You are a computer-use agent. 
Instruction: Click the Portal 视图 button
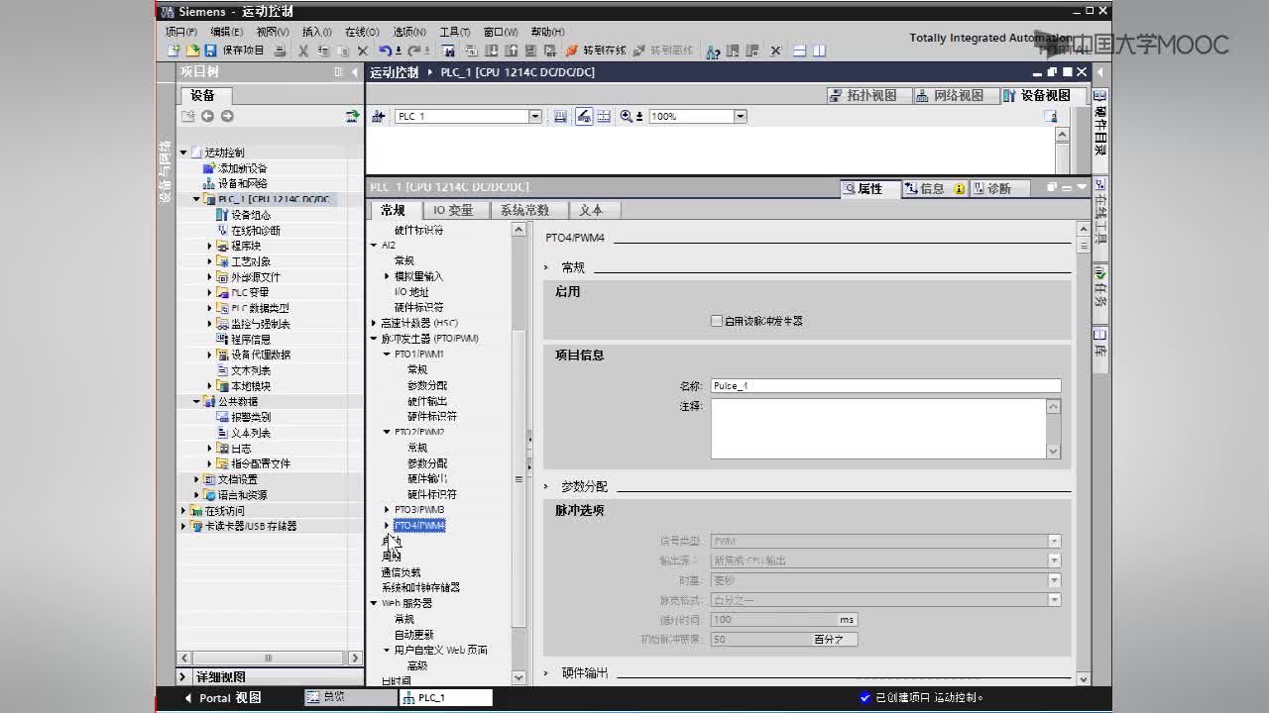click(223, 698)
